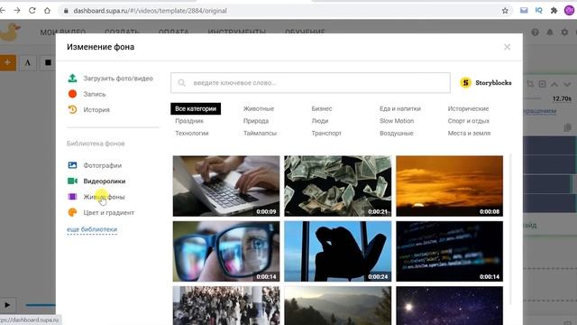
Task: Click the IQ extension icon
Action: click(x=539, y=10)
